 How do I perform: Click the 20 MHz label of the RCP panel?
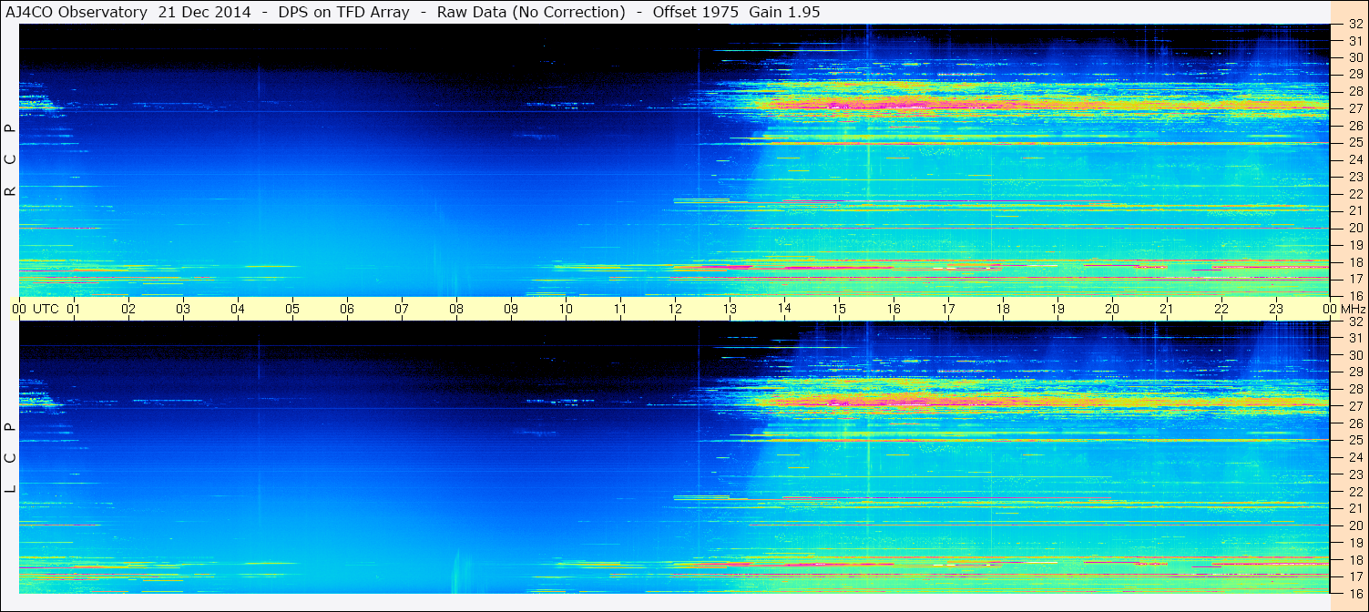coord(1354,228)
